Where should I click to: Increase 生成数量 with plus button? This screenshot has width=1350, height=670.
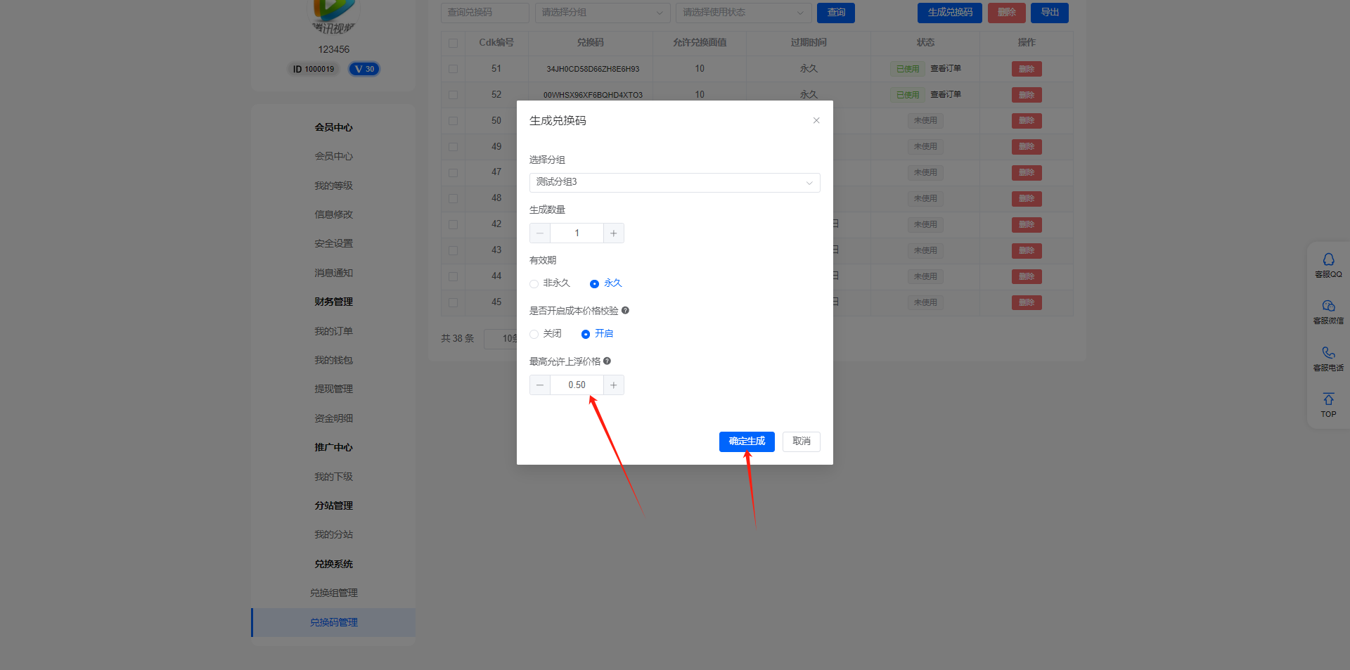point(613,233)
